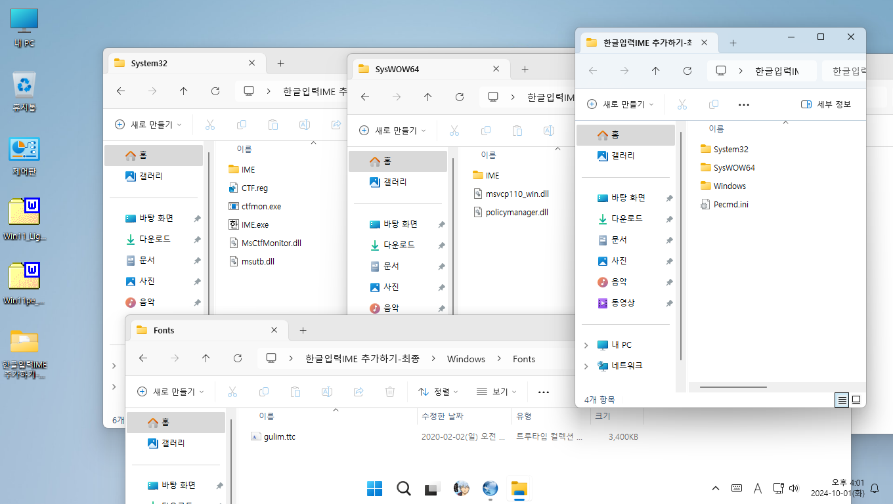Screen dimensions: 893x504
Task: Click the back arrow in Fonts window
Action: coord(143,358)
